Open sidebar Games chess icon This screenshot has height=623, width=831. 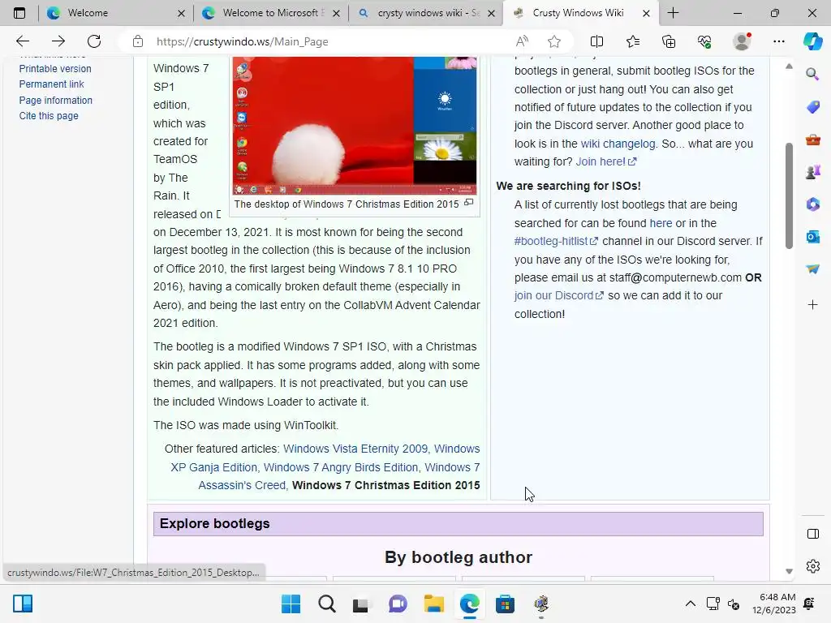(x=813, y=172)
